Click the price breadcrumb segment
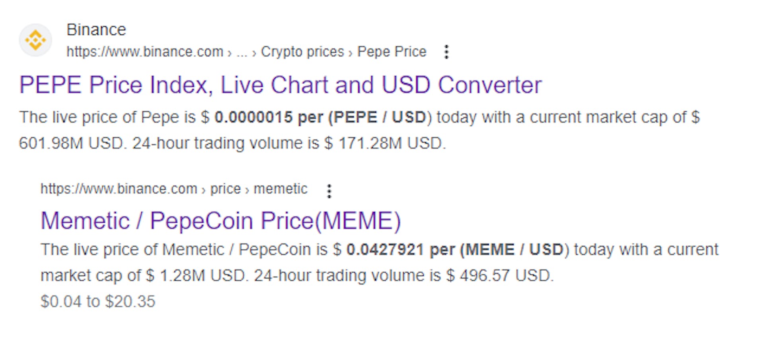The width and height of the screenshot is (764, 339). (226, 189)
